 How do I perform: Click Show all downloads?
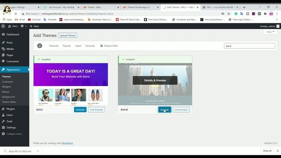pos(267,151)
